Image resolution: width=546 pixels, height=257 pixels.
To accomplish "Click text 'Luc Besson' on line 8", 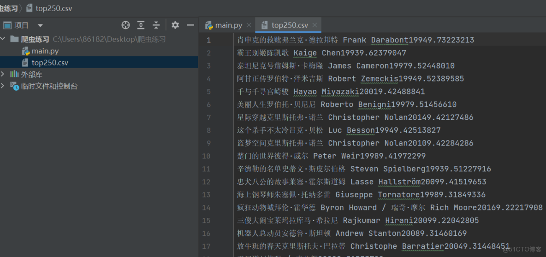I will pos(352,130).
